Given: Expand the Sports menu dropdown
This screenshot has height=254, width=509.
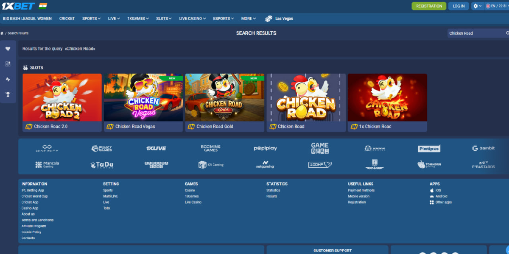Looking at the screenshot, I should click(91, 19).
